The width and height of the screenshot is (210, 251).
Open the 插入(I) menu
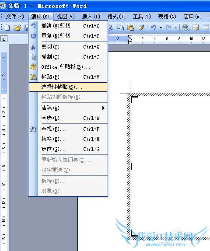pos(91,17)
